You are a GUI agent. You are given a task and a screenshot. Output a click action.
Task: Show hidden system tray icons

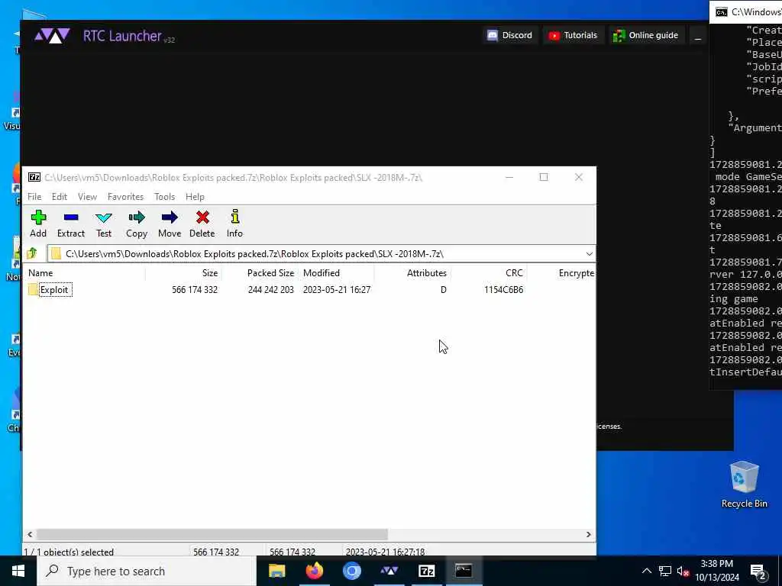(x=646, y=571)
